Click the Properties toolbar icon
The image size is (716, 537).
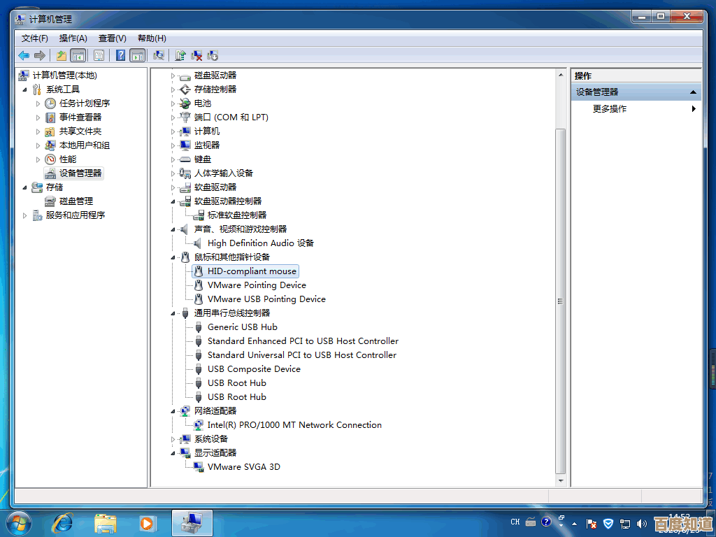click(99, 55)
